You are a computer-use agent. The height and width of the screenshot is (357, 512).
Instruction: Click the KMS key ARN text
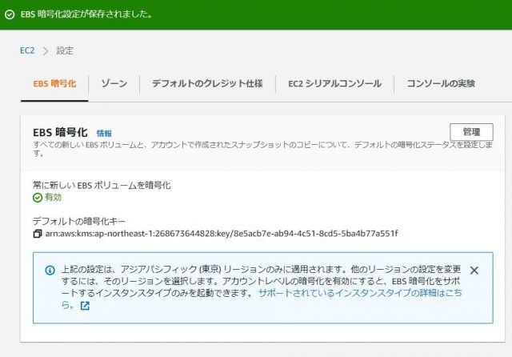(x=222, y=234)
